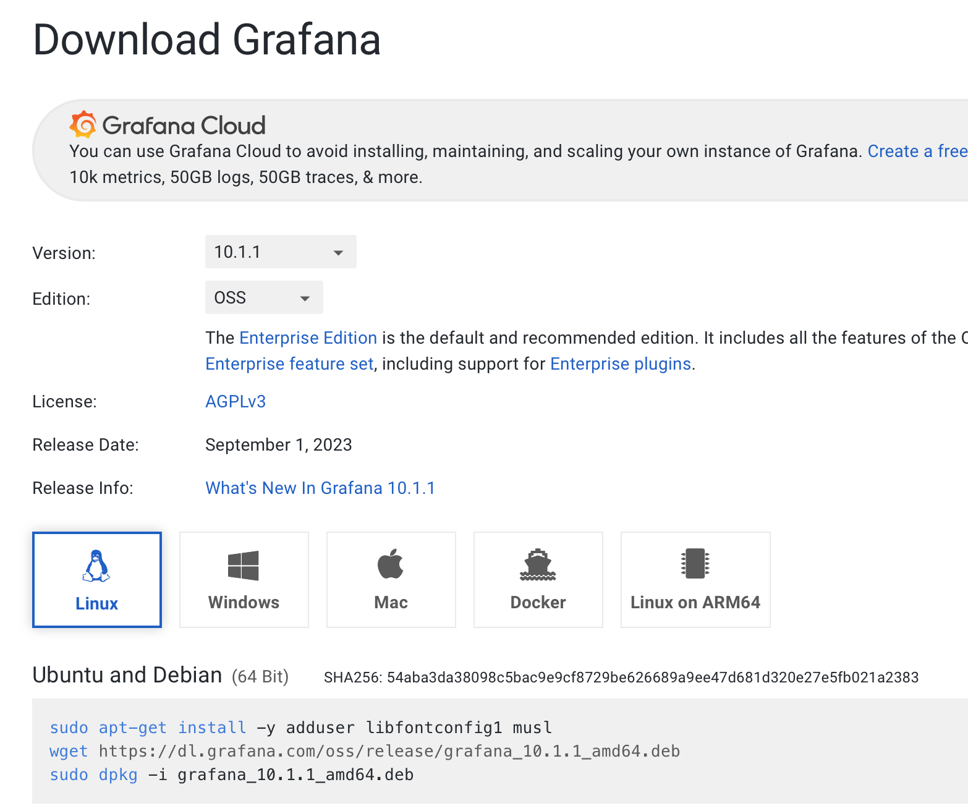
Task: Click the (64 Bit) label
Action: 260,677
